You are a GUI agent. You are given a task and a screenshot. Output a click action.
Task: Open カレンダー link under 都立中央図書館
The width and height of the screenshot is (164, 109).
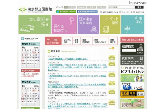(26, 74)
